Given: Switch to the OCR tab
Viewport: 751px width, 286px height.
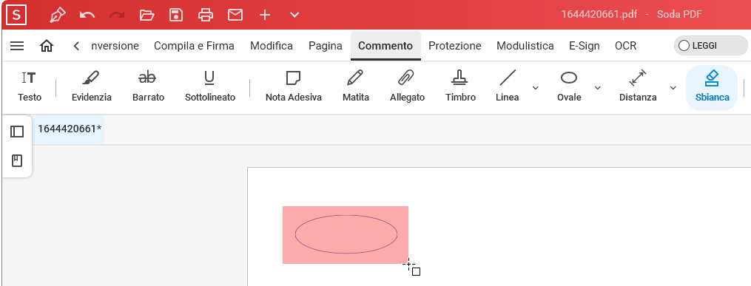Looking at the screenshot, I should tap(625, 46).
